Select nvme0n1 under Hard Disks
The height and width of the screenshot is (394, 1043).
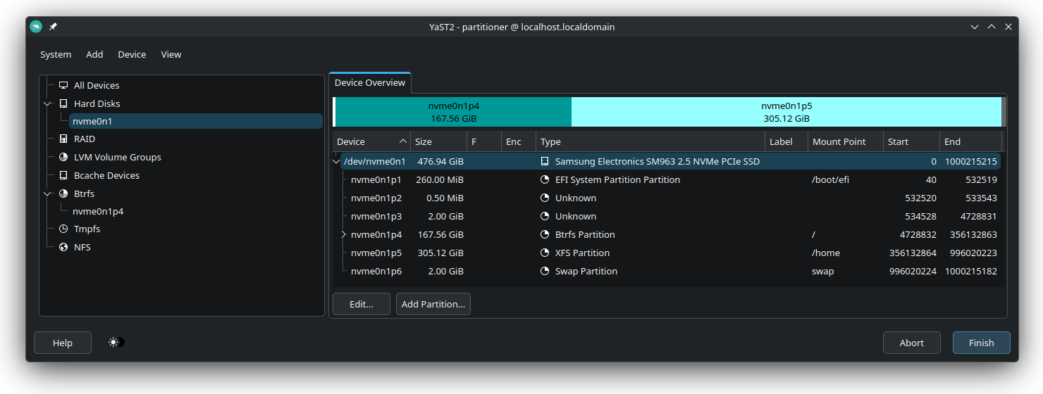pos(196,121)
